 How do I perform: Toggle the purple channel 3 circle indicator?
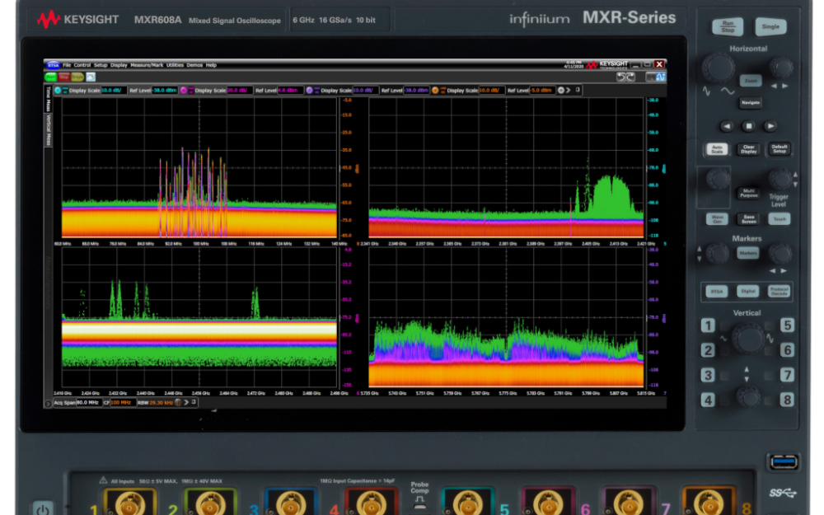click(x=310, y=91)
